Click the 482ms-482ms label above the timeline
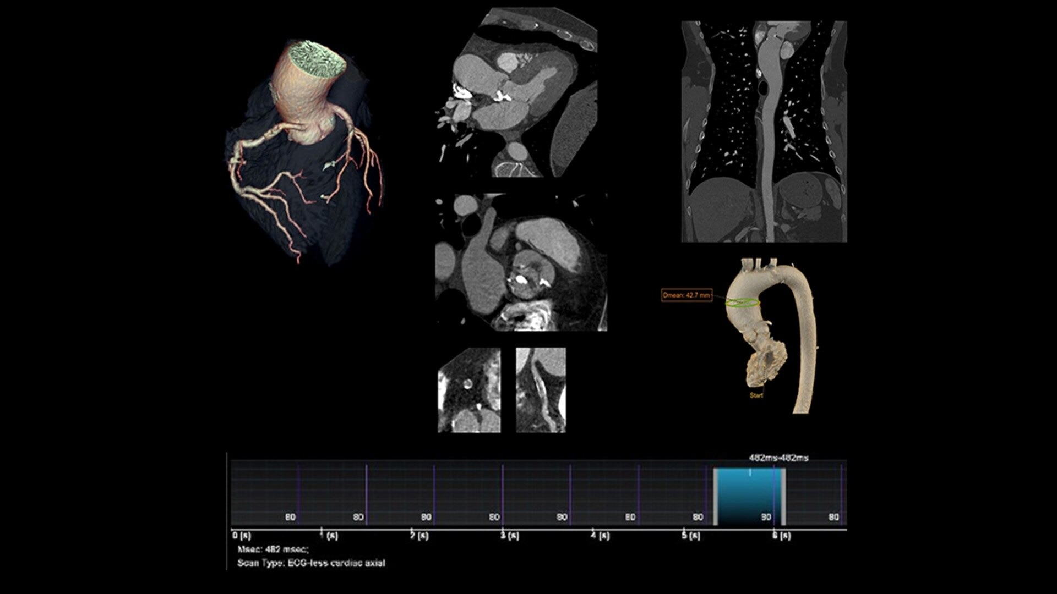 click(778, 458)
